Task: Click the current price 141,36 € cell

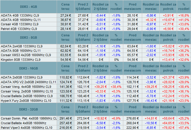Action: pos(65,87)
